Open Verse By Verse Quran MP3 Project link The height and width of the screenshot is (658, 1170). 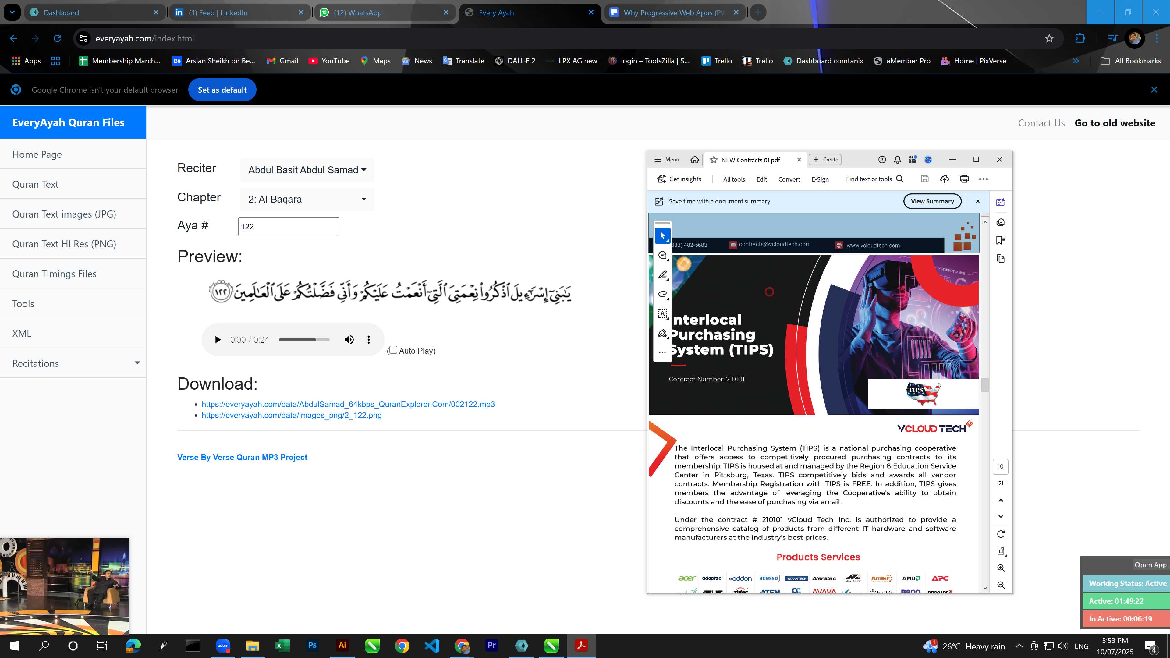(242, 457)
